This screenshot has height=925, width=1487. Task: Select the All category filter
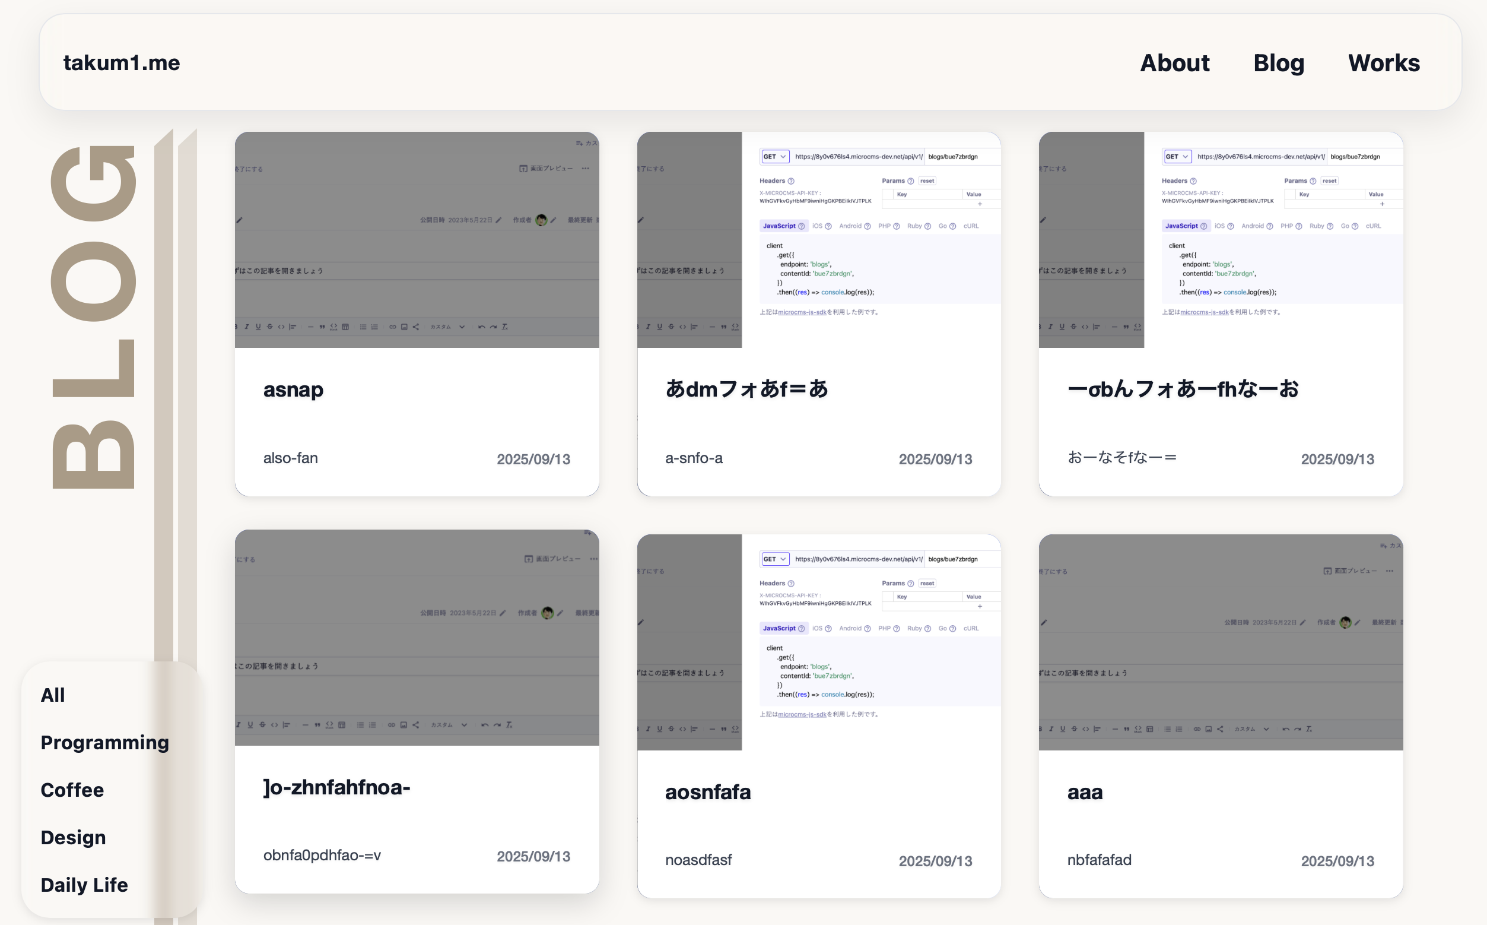(53, 695)
